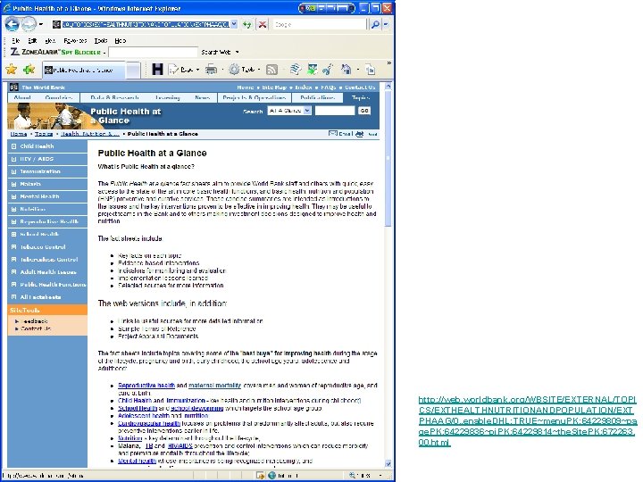Screen dimensions: 643x482
Task: Click the Tools gear icon
Action: pos(234,70)
